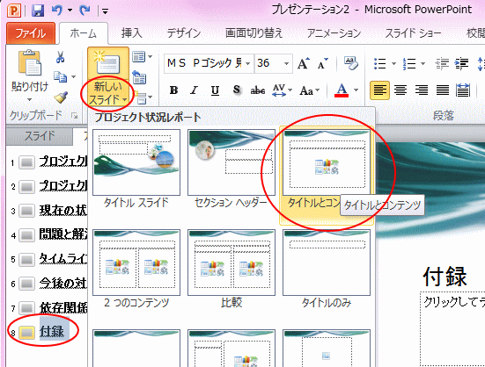
Task: Click the Paste (貼り付け) clipboard icon
Action: tap(30, 63)
